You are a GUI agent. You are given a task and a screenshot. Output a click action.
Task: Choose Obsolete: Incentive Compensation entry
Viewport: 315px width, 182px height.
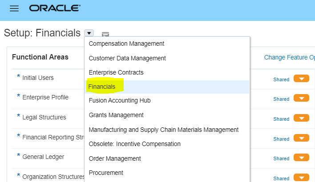(x=135, y=144)
